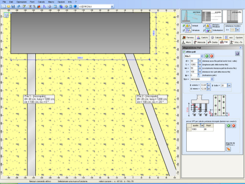Click the Save floppy disk icon
This screenshot has height=184, width=245.
tap(13, 6)
